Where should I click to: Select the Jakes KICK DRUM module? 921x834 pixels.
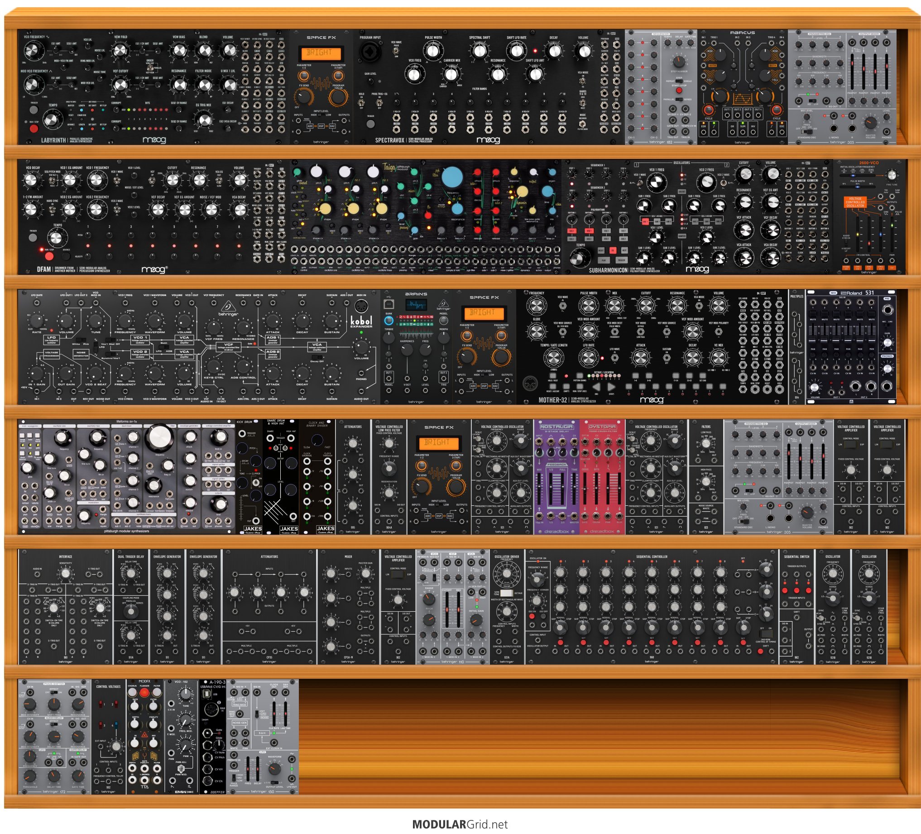(249, 476)
